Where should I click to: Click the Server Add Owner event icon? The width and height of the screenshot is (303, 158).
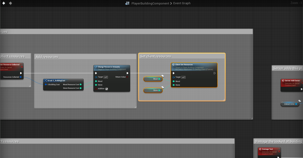click(x=283, y=81)
